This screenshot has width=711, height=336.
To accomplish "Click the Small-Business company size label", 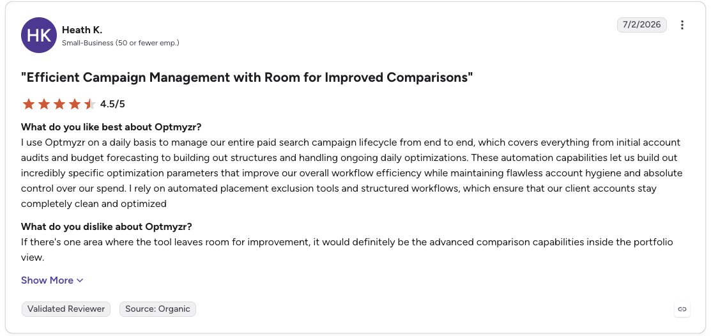I will [121, 43].
